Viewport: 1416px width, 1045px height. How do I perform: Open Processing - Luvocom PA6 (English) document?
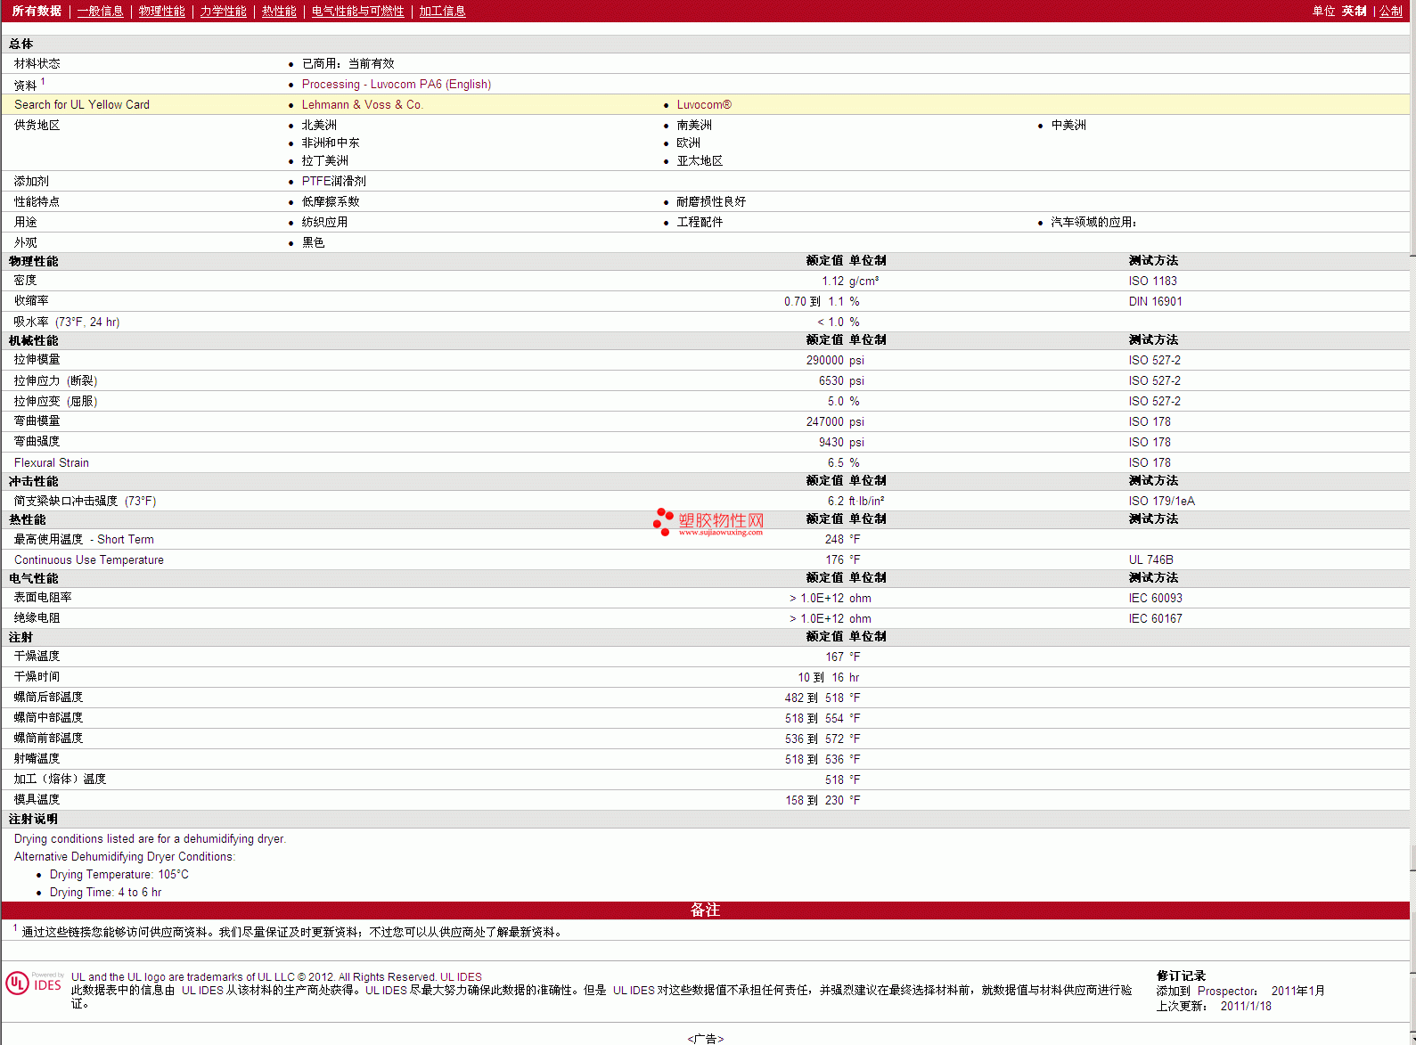396,84
